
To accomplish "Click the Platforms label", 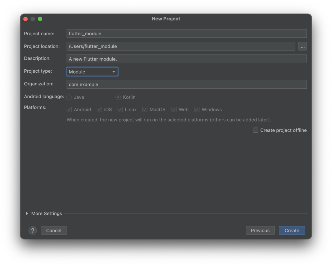I will pos(35,107).
